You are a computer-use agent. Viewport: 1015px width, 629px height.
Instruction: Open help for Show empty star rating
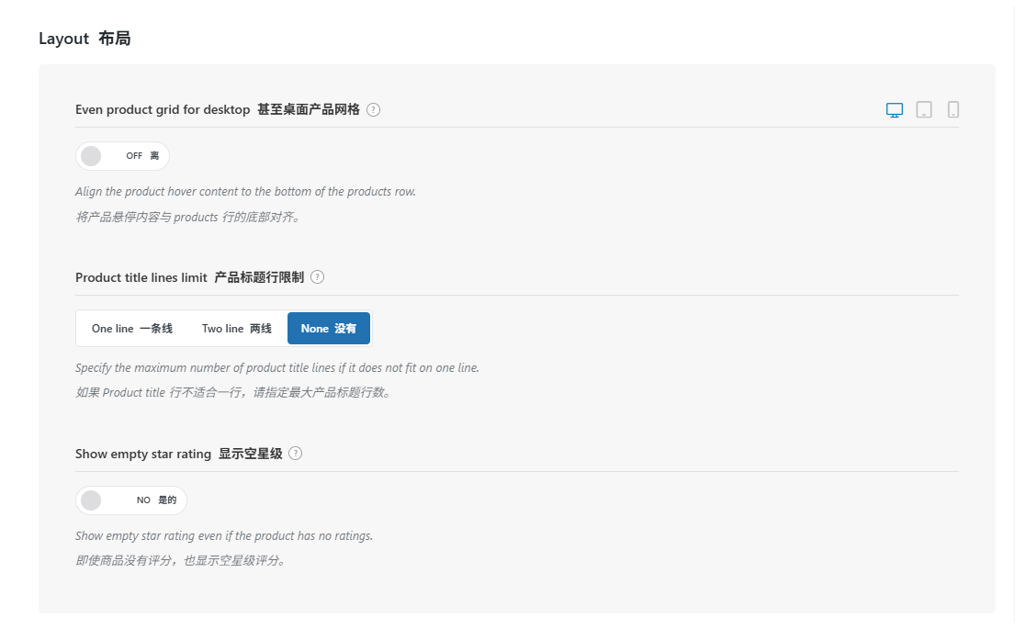295,453
